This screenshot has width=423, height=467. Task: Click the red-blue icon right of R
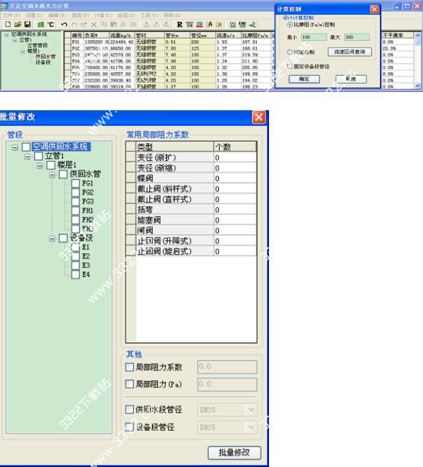[x=190, y=25]
